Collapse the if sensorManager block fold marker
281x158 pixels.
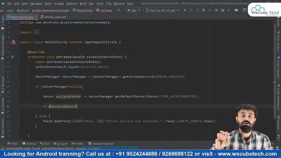[x=18, y=87]
